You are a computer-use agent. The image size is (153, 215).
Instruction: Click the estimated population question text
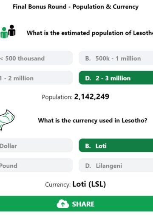pos(90,33)
